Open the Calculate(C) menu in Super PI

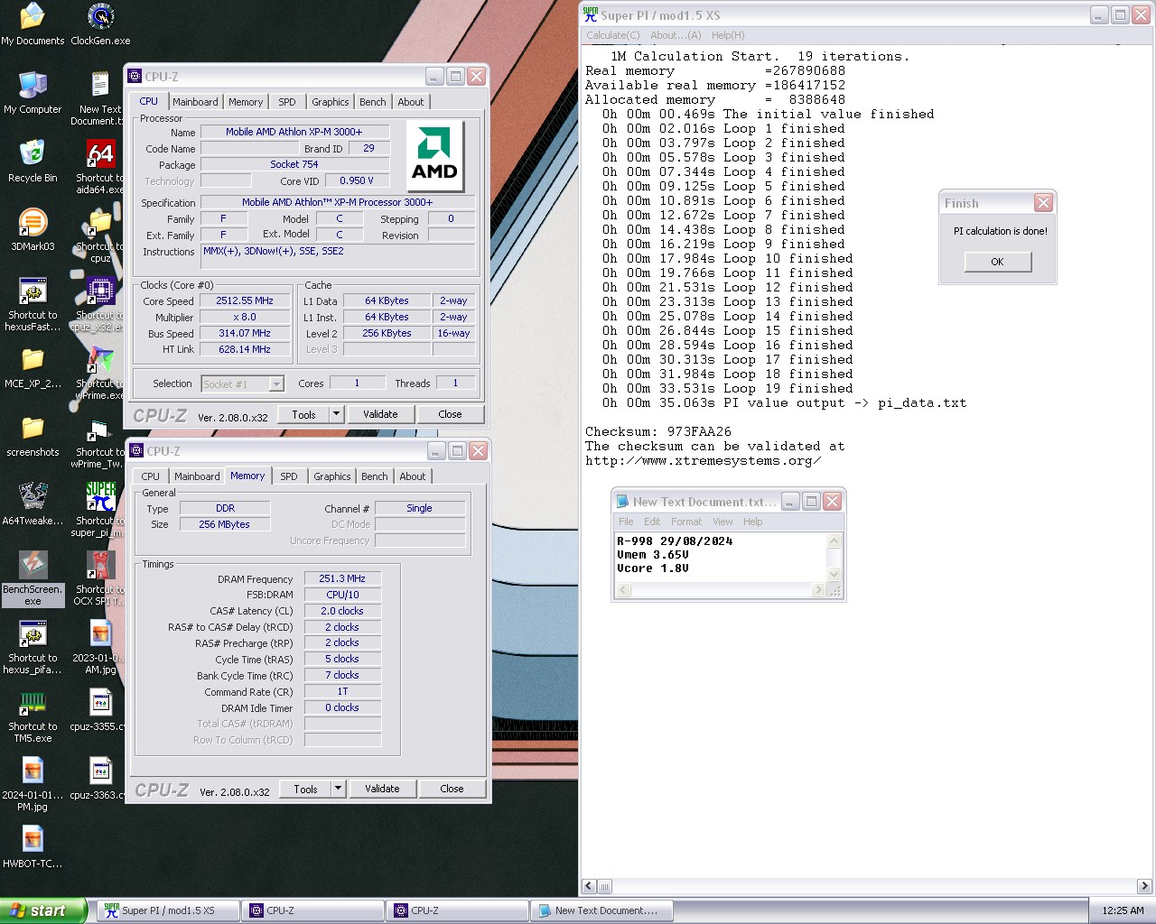coord(612,35)
